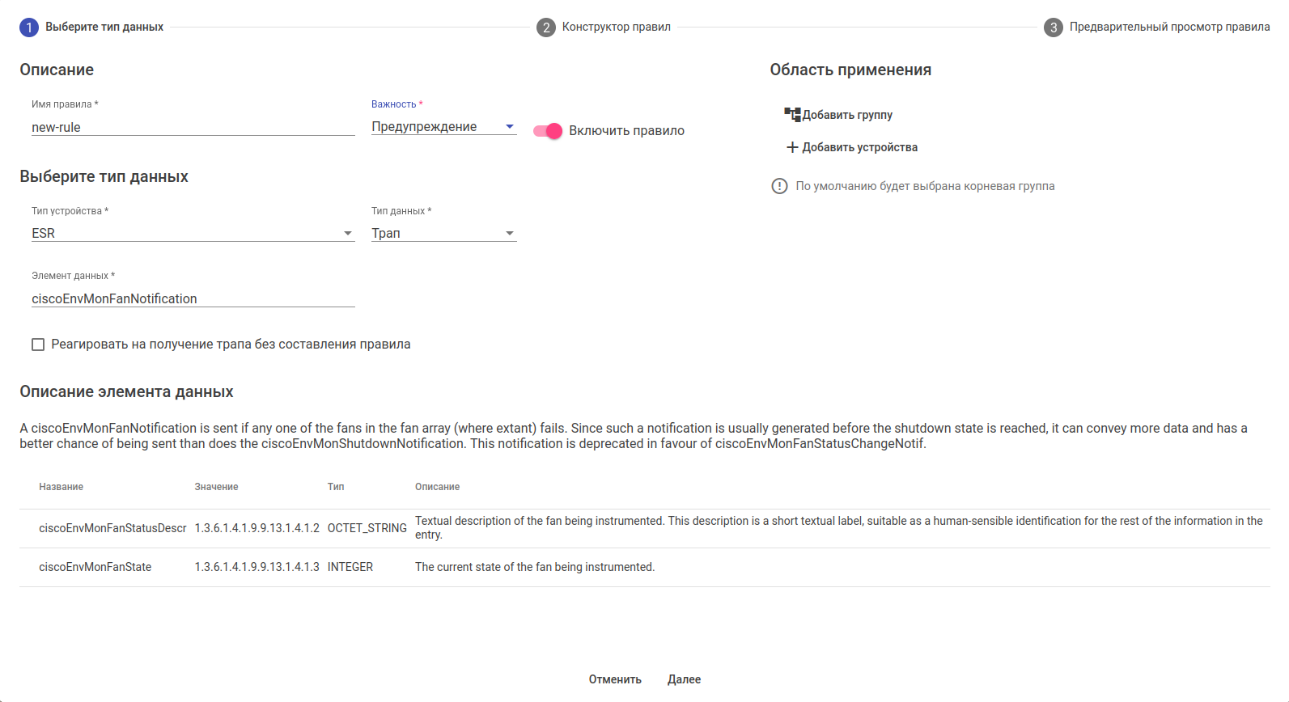Open the 'Важность' severity dropdown
The height and width of the screenshot is (702, 1289).
pyautogui.click(x=443, y=127)
